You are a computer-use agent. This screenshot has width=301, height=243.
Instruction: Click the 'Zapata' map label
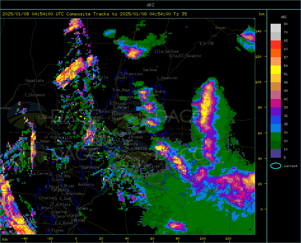coord(82,208)
